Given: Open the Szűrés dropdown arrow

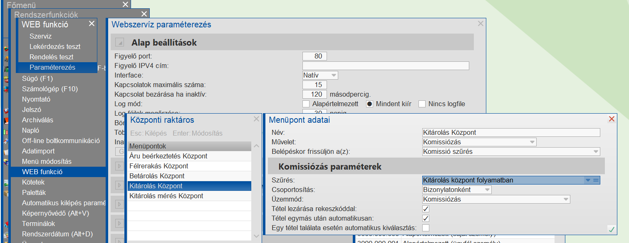Looking at the screenshot, I should point(588,180).
